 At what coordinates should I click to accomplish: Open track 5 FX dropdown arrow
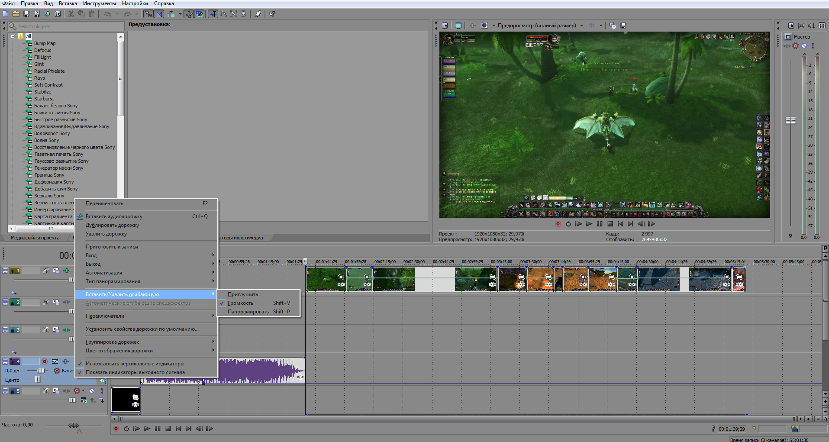[x=83, y=391]
